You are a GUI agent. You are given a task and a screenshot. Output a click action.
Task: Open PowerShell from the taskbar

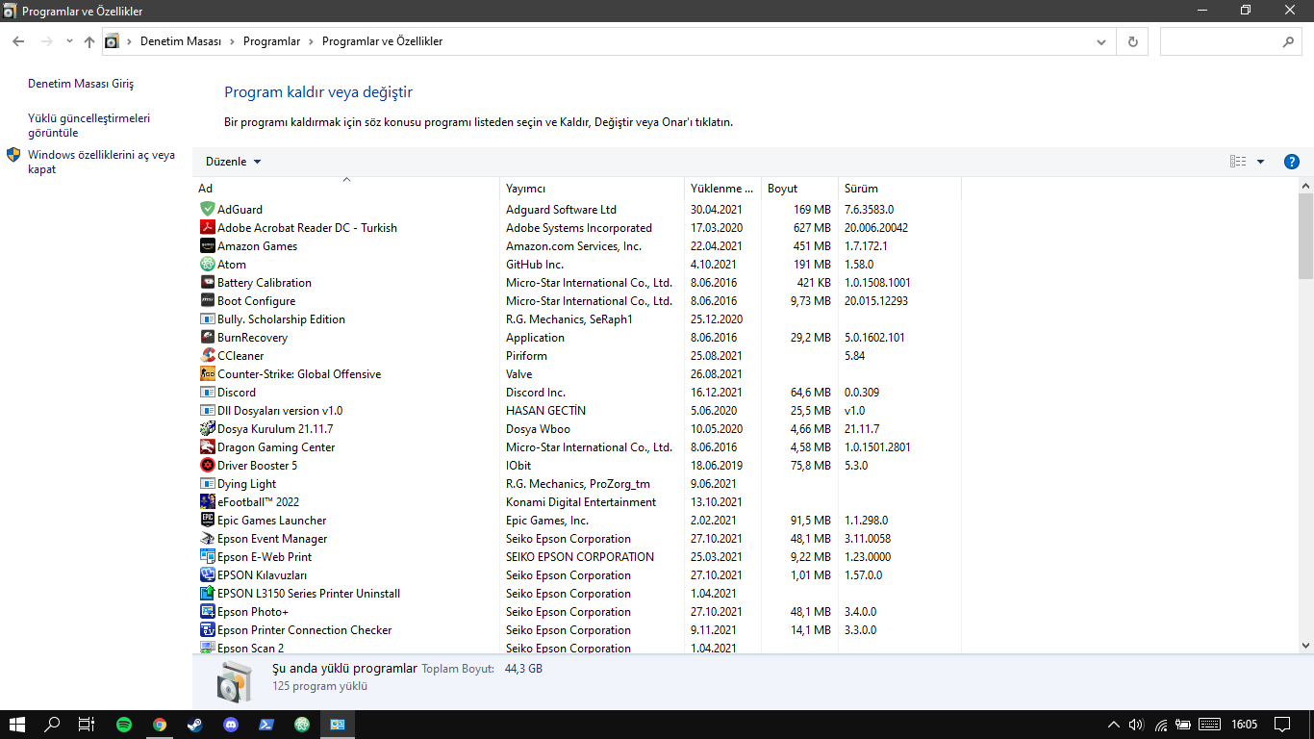pyautogui.click(x=266, y=725)
